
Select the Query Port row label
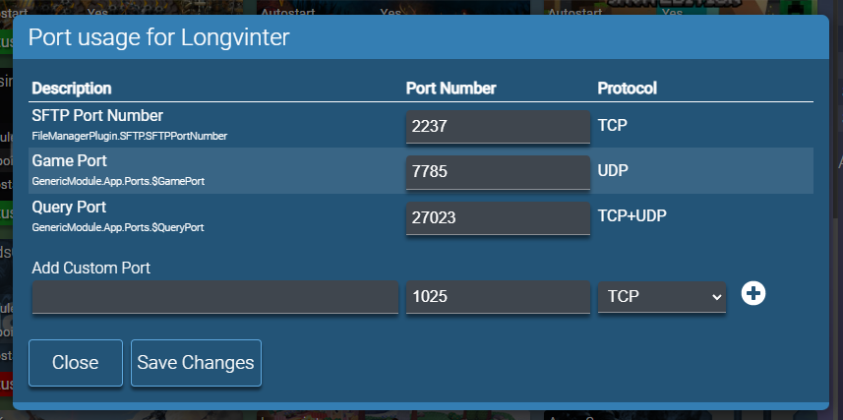click(x=69, y=207)
